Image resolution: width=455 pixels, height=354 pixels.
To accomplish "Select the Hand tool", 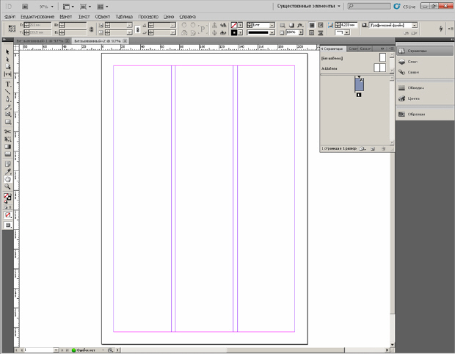I will click(7, 179).
